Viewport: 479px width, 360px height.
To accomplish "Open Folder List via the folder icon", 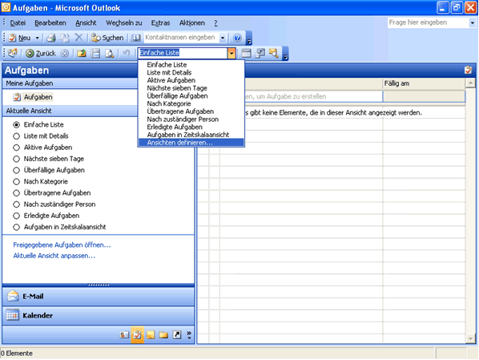I will (163, 335).
